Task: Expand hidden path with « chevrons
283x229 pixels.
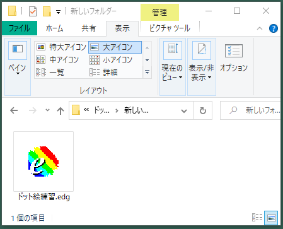Action: (86, 110)
